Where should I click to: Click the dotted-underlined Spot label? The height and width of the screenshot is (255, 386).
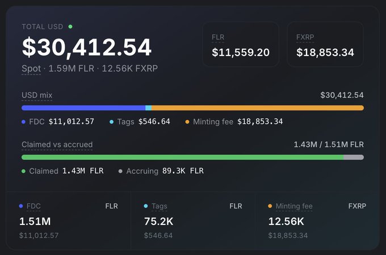[x=31, y=69]
